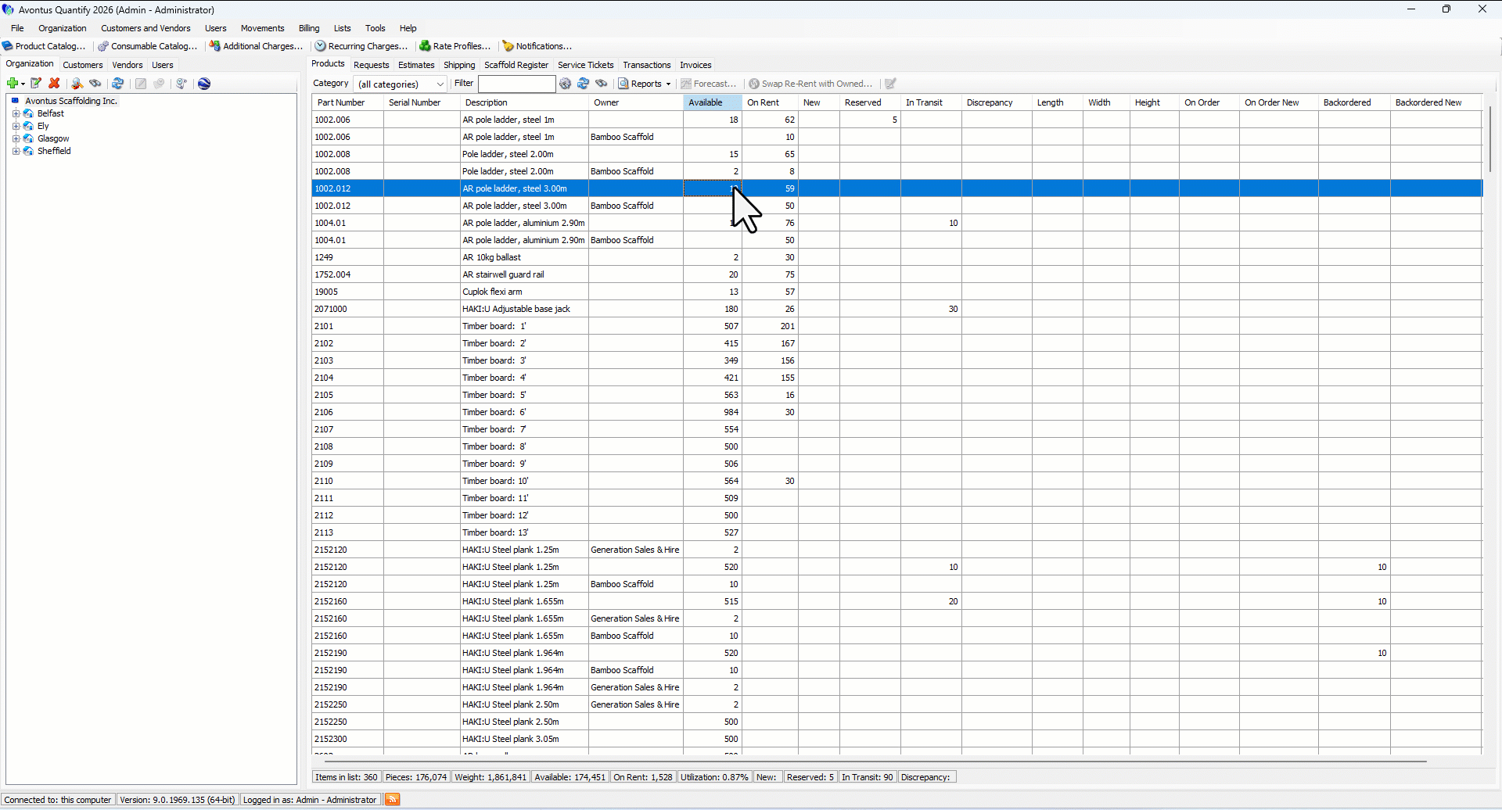Expand the Belfast tree node
Viewport: 1502px width, 810px height.
click(x=16, y=113)
